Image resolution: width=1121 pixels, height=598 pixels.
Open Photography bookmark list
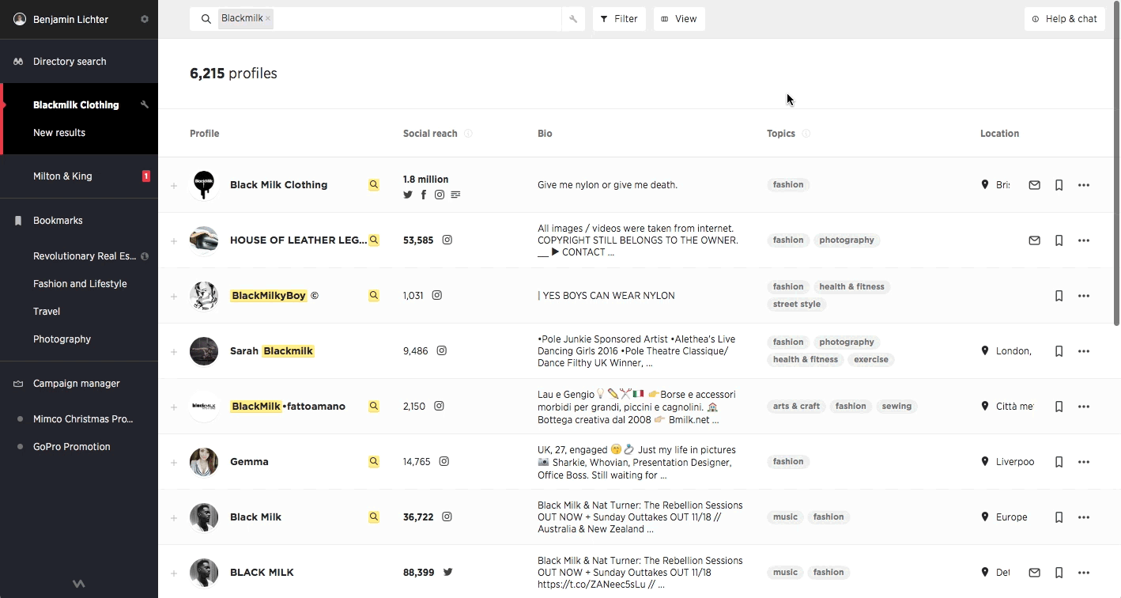(62, 339)
